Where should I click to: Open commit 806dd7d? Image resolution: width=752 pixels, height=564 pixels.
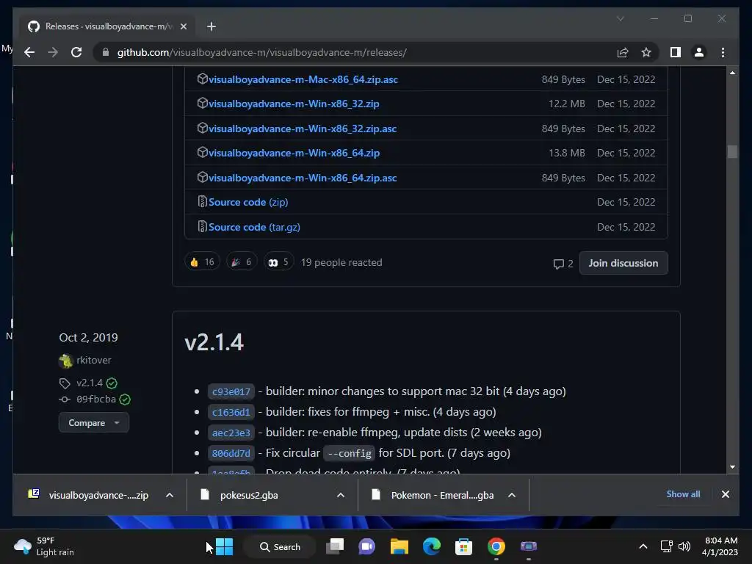[231, 453]
